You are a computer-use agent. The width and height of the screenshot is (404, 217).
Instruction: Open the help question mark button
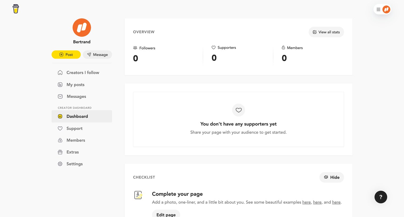tap(381, 197)
